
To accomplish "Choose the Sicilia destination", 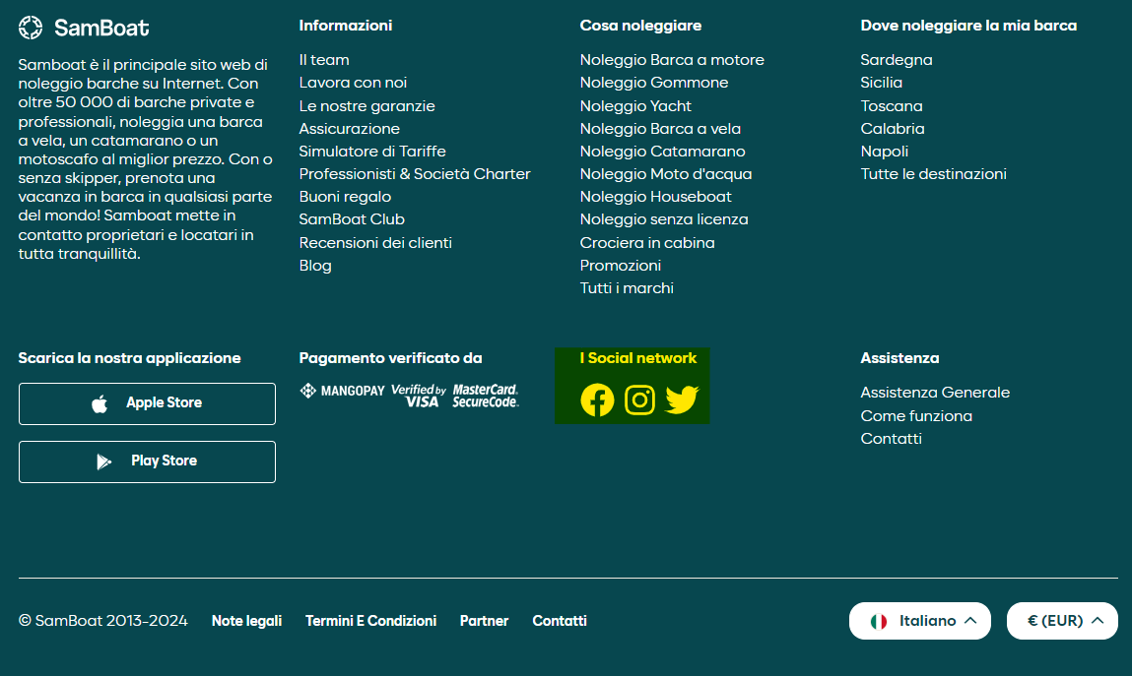I will click(x=882, y=83).
